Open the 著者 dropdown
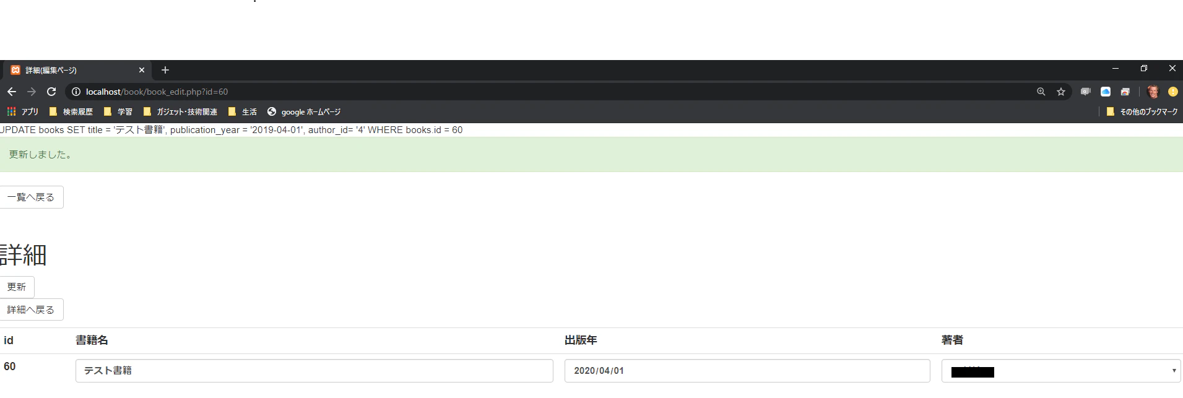The width and height of the screenshot is (1183, 398). [x=1061, y=371]
